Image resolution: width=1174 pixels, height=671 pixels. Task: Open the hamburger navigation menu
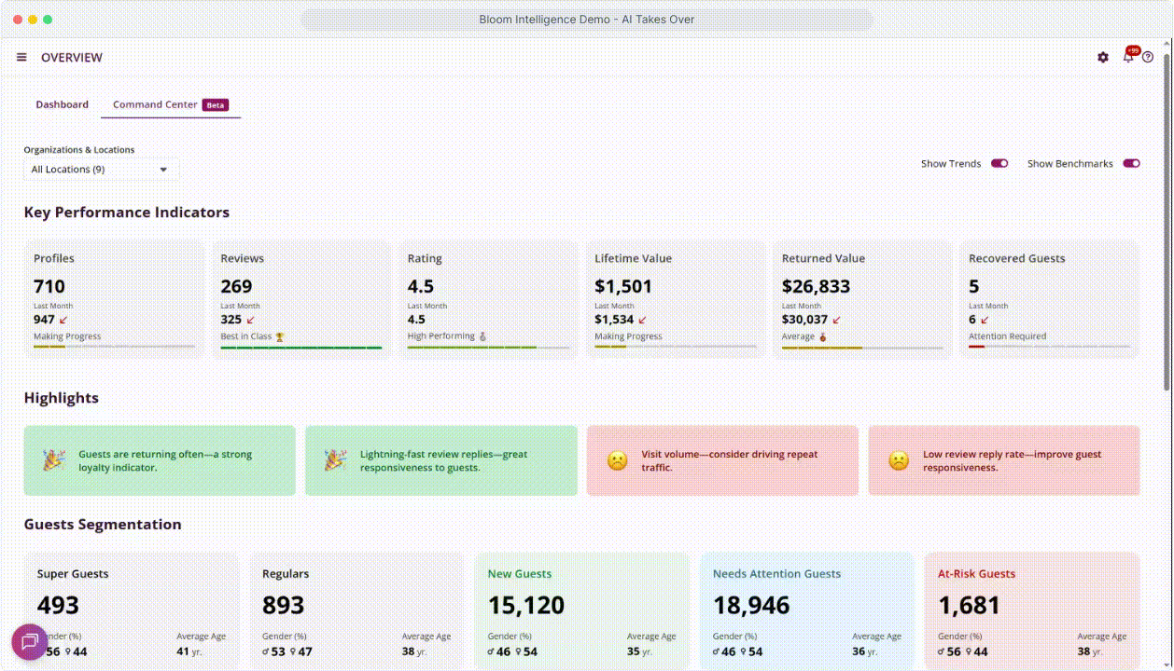tap(21, 58)
